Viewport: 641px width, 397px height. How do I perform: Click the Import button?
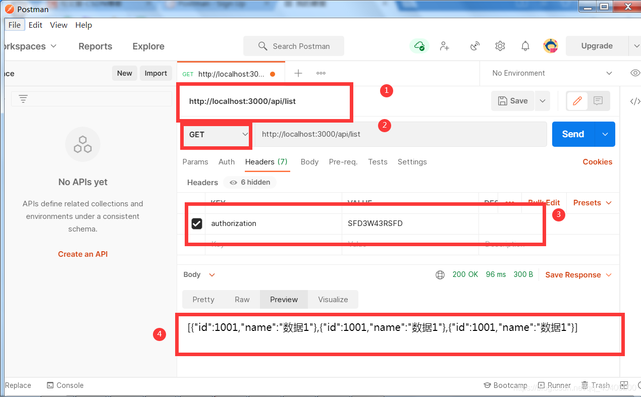(x=156, y=73)
